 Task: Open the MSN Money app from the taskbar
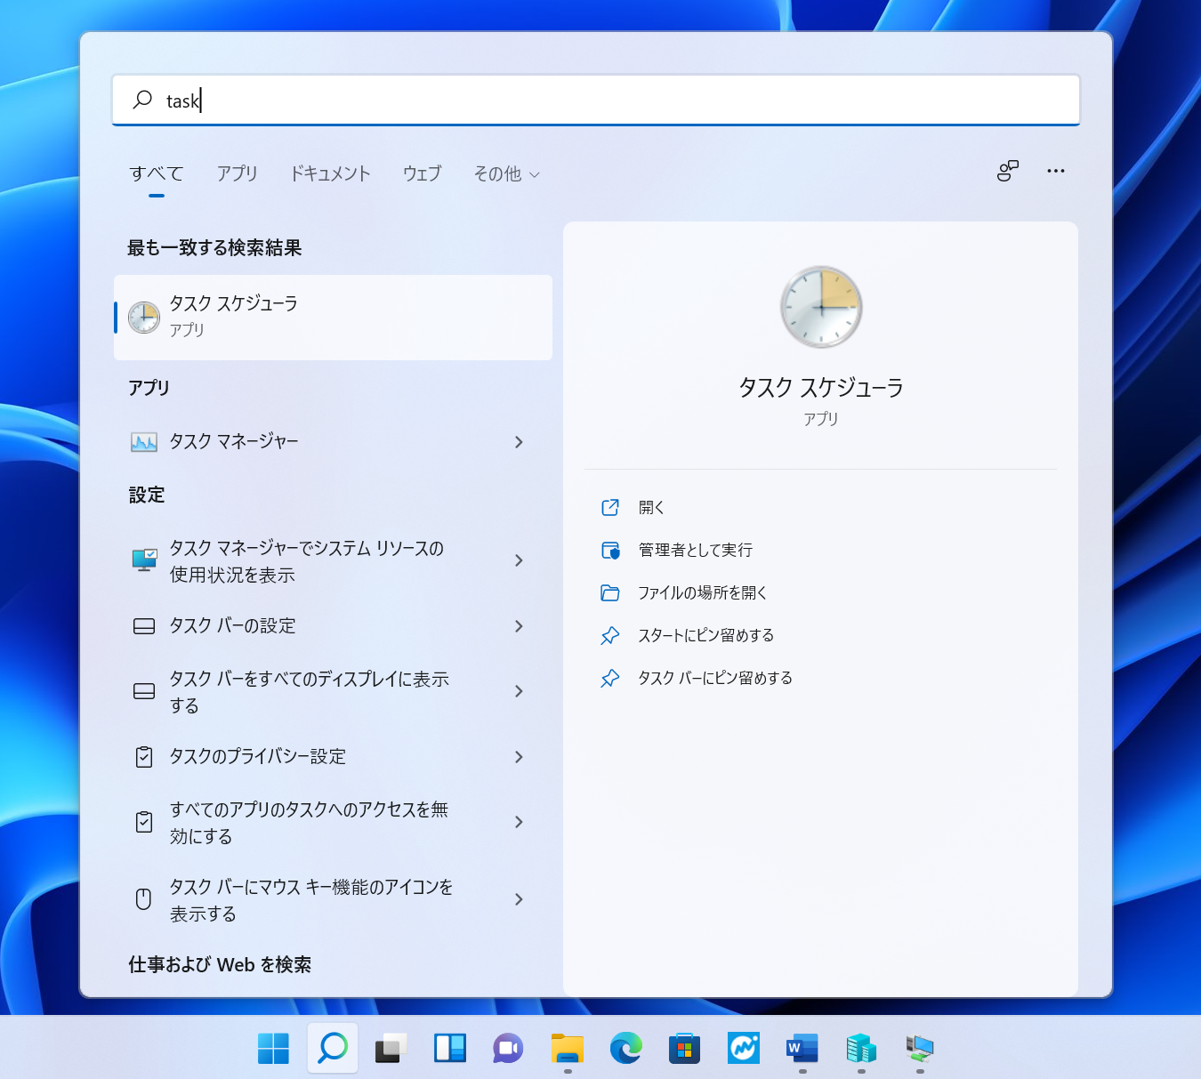coord(744,1050)
